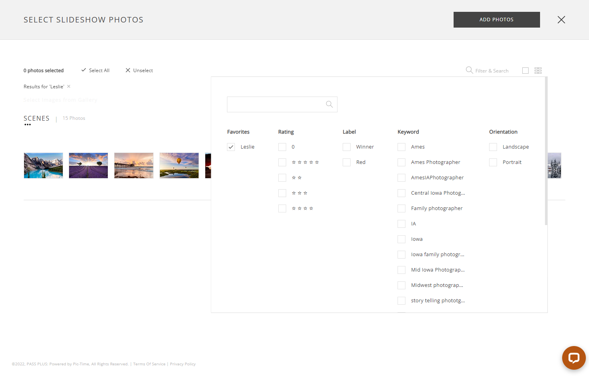Tick the Family photographer keyword checkbox

point(401,208)
